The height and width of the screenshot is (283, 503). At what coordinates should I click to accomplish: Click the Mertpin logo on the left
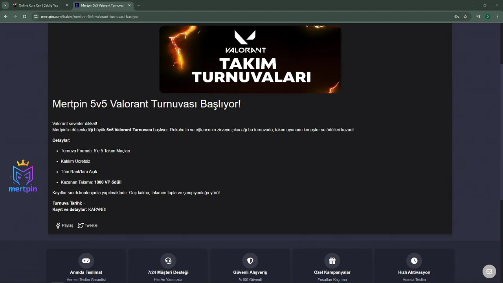point(23,176)
